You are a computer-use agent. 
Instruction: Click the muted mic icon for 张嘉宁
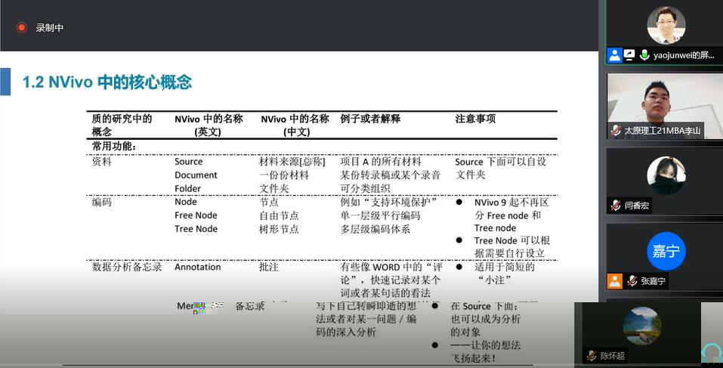(x=632, y=281)
